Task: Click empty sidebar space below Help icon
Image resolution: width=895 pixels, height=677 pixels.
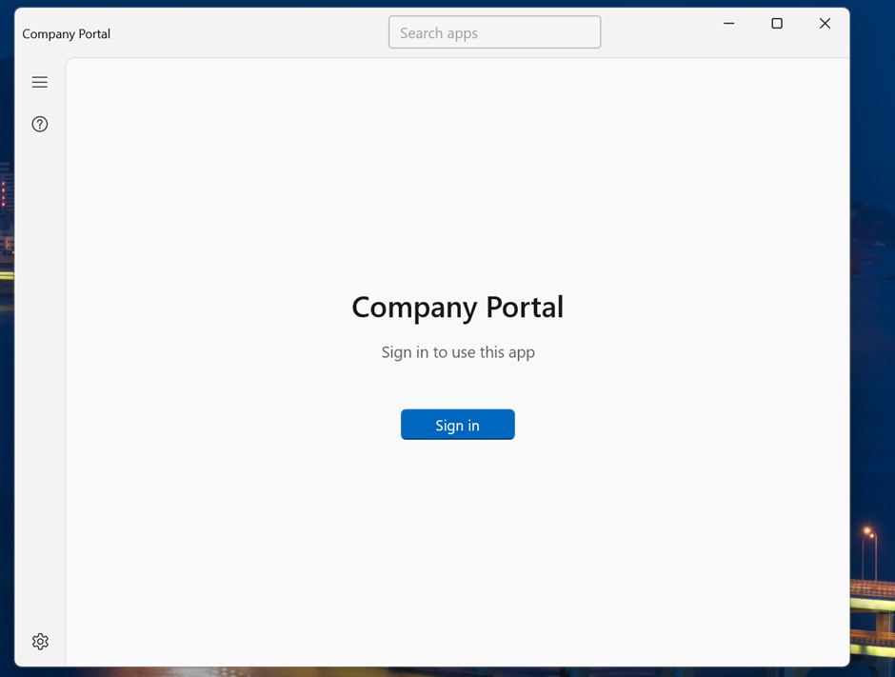Action: 39,381
